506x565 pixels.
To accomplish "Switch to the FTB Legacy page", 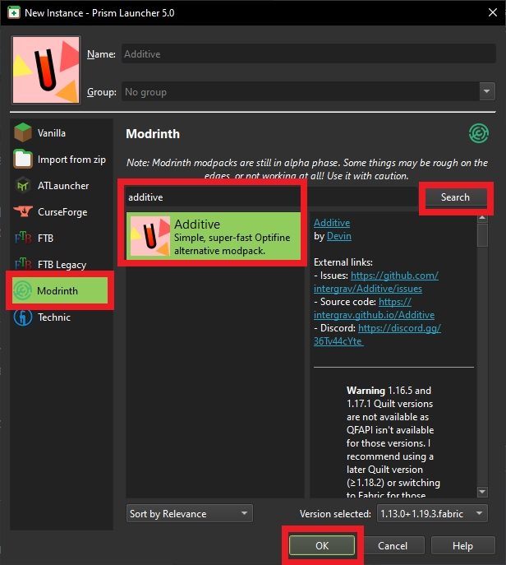I will [61, 264].
